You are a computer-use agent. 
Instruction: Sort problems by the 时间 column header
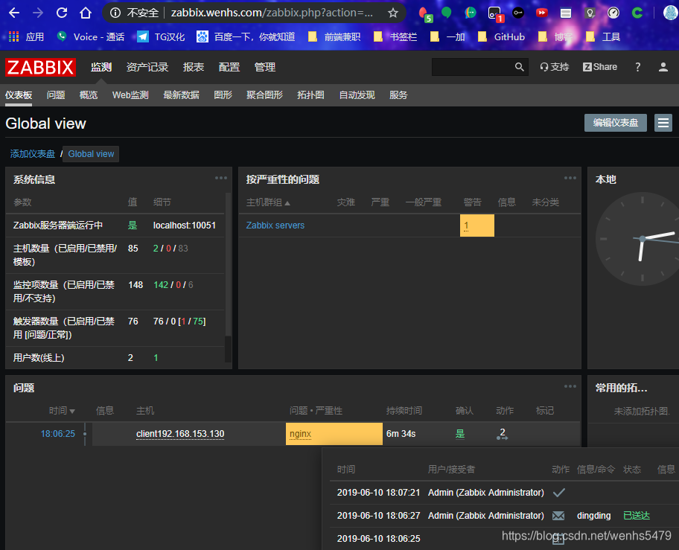coord(62,411)
